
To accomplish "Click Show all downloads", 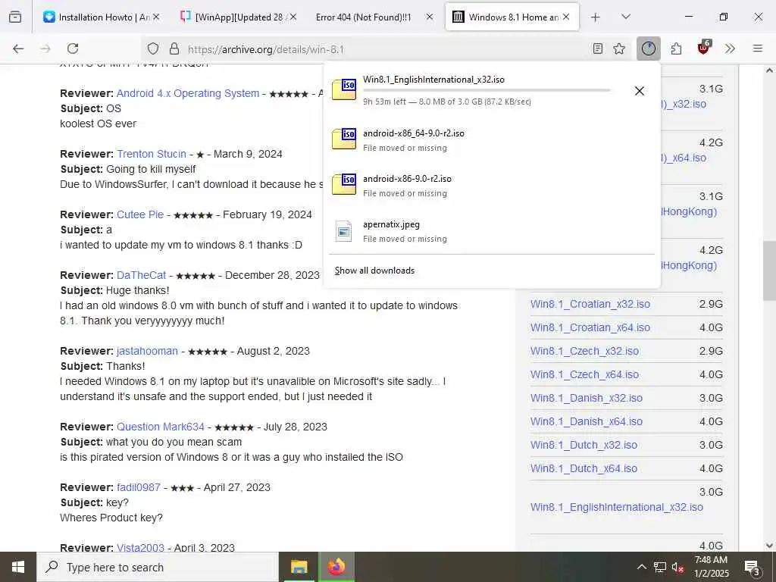I will coord(374,271).
